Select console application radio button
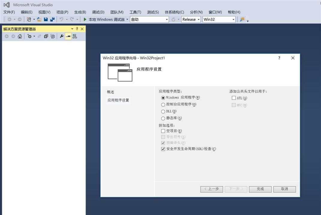Viewport: 321px width, 215px height. [163, 105]
